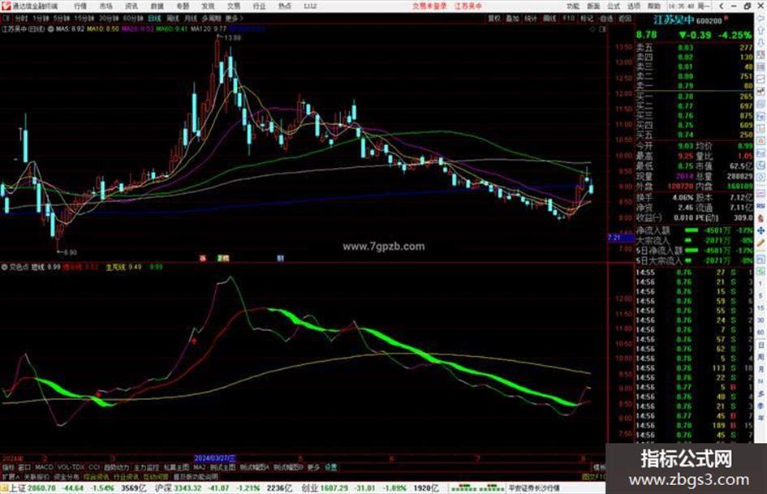Open the 数据 menu

(157, 6)
